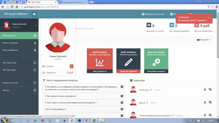Click the Визитов по ссылке people icon
This screenshot has width=219, height=123.
point(149,25)
